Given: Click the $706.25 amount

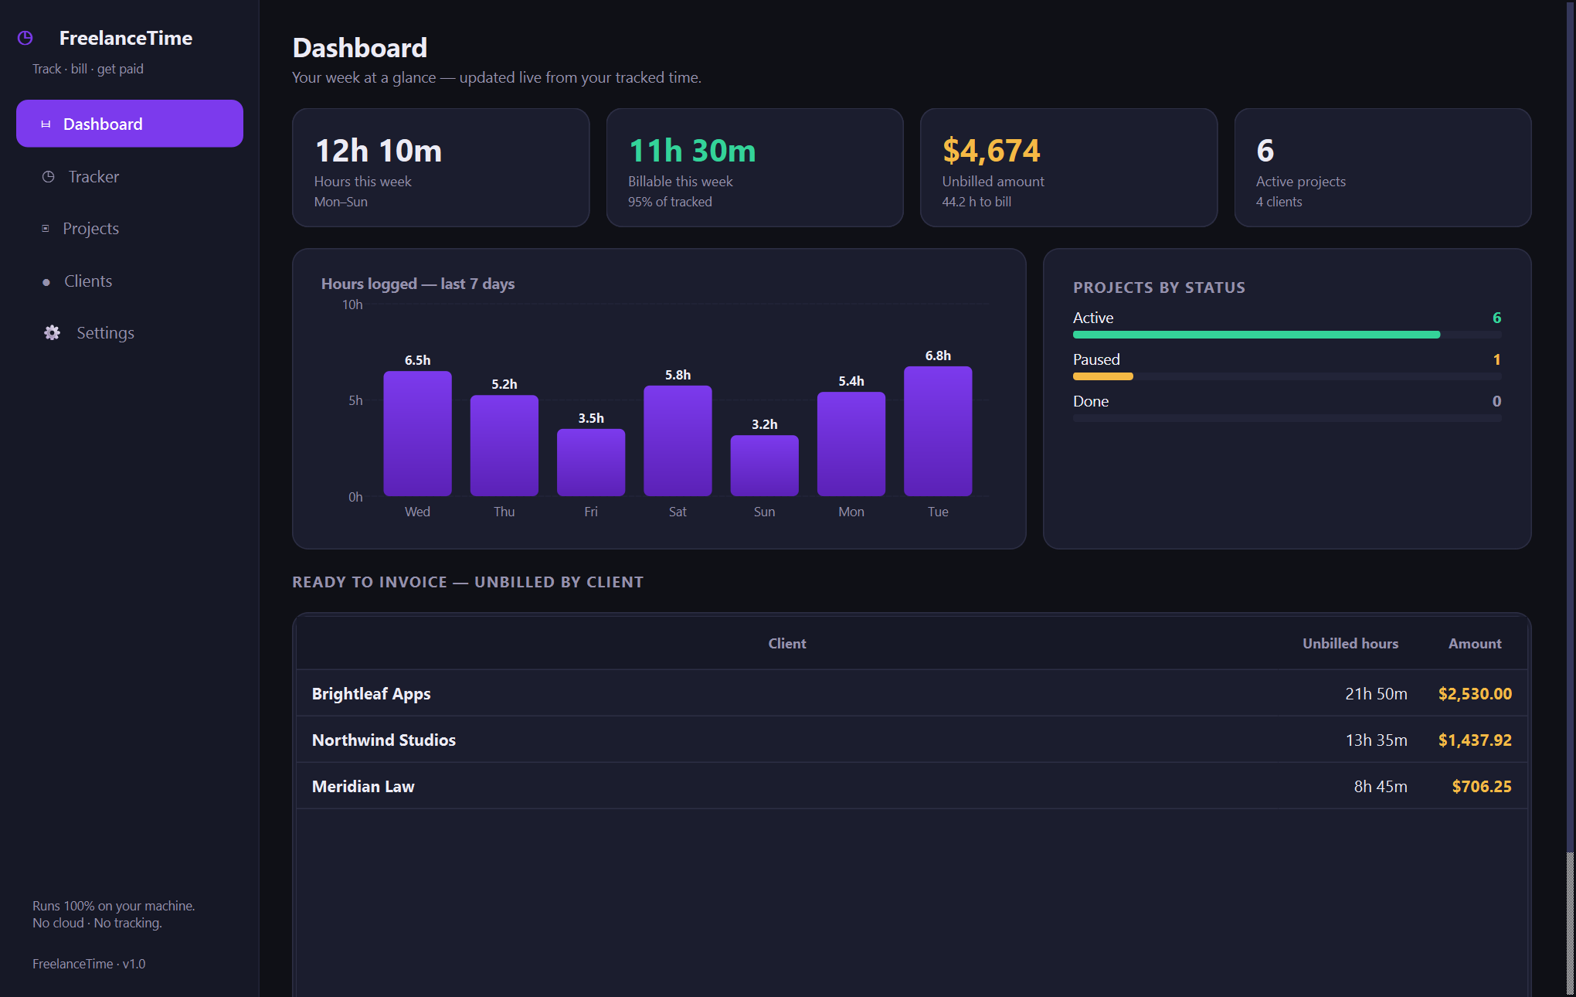Looking at the screenshot, I should coord(1482,787).
